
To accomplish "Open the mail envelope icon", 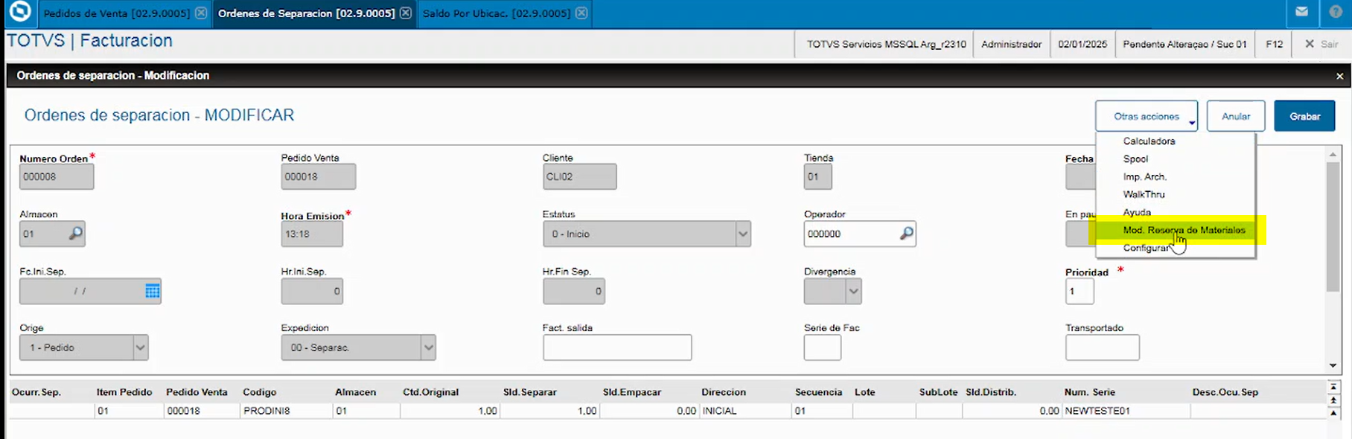I will [1301, 12].
